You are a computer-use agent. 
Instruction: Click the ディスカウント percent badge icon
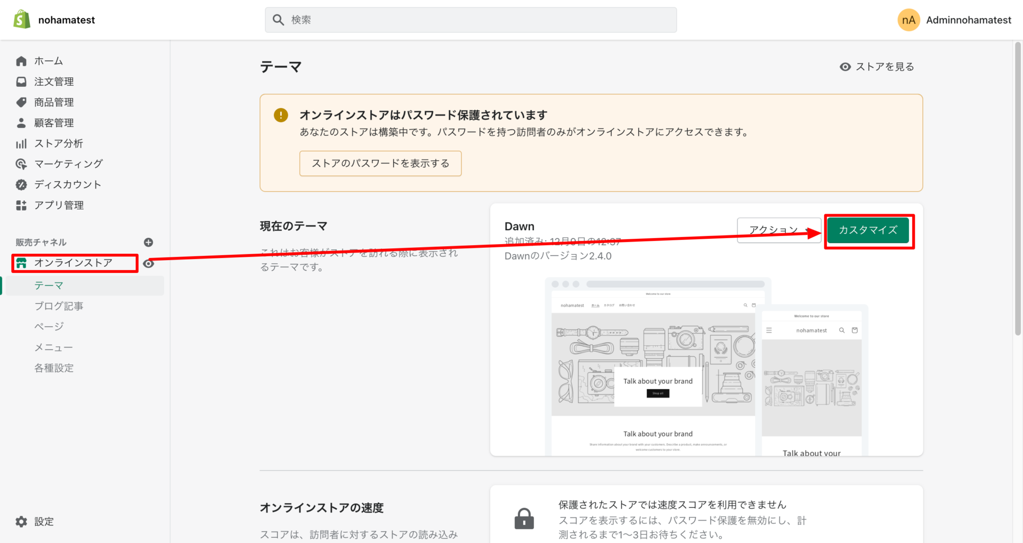pos(21,185)
